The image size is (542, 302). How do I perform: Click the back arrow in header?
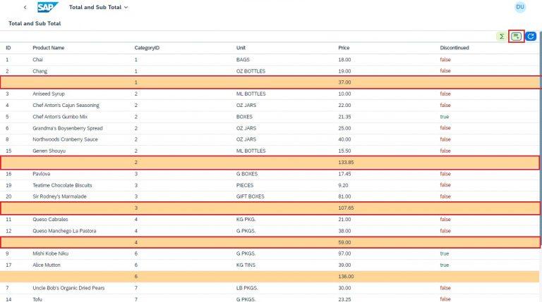point(25,7)
